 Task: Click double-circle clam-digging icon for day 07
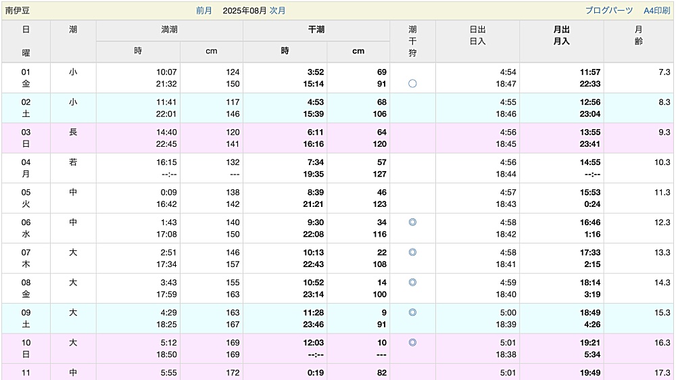point(412,252)
